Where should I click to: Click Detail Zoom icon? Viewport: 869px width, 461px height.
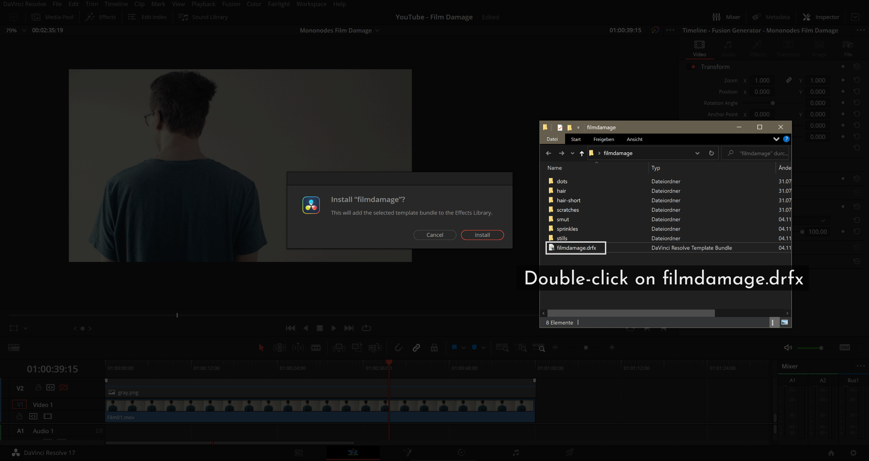(520, 347)
